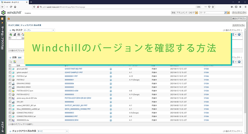
Task: Tick checkbox for swtest_04012021_001.prt row
Action: coord(10,105)
